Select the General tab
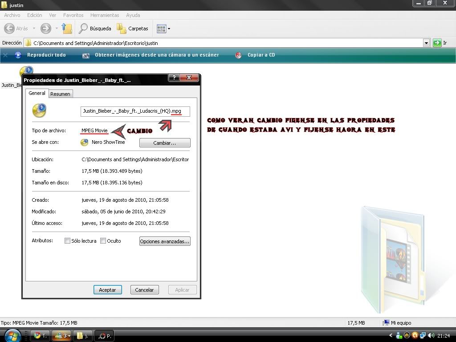 pyautogui.click(x=37, y=93)
